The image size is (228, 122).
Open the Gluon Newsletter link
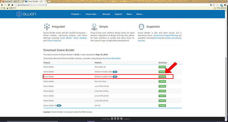click(x=113, y=58)
